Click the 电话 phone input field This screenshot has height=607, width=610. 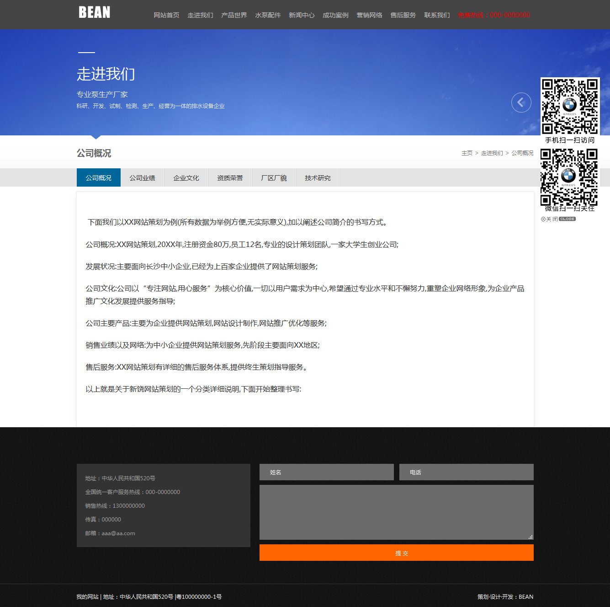[466, 472]
